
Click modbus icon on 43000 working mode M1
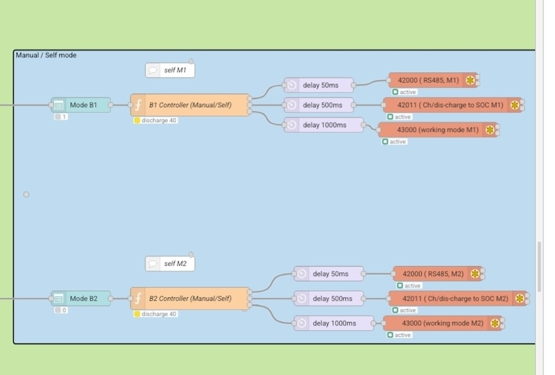[490, 130]
